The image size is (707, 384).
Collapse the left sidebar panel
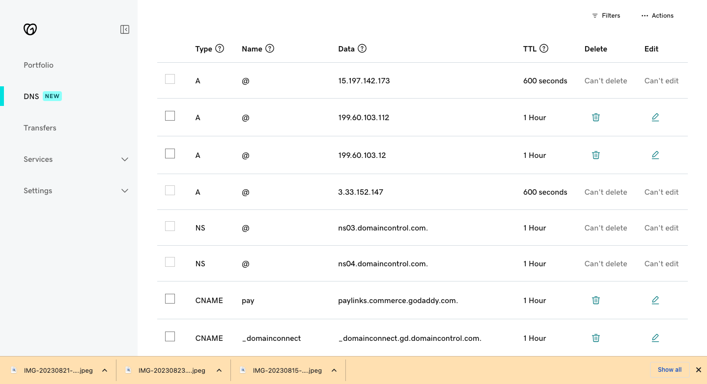click(x=124, y=29)
